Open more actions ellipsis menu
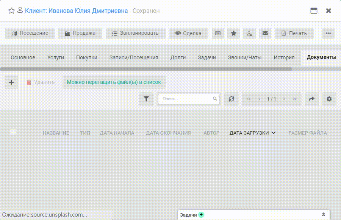 328,33
